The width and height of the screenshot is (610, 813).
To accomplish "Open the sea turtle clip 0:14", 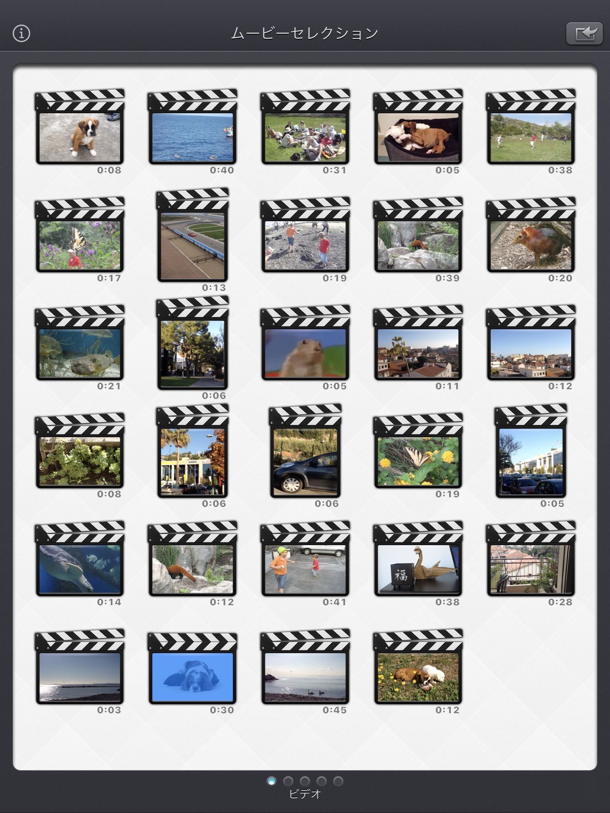I will [80, 559].
